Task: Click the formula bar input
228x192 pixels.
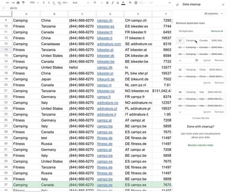Action: coord(90,8)
